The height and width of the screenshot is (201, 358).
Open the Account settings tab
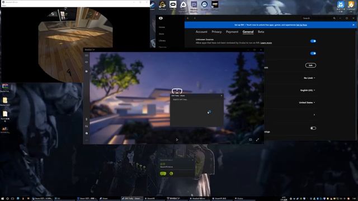[x=201, y=32]
